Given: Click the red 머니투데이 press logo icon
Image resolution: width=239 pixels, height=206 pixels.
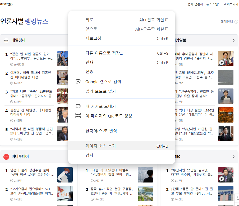Looking at the screenshot, I should [6, 157].
